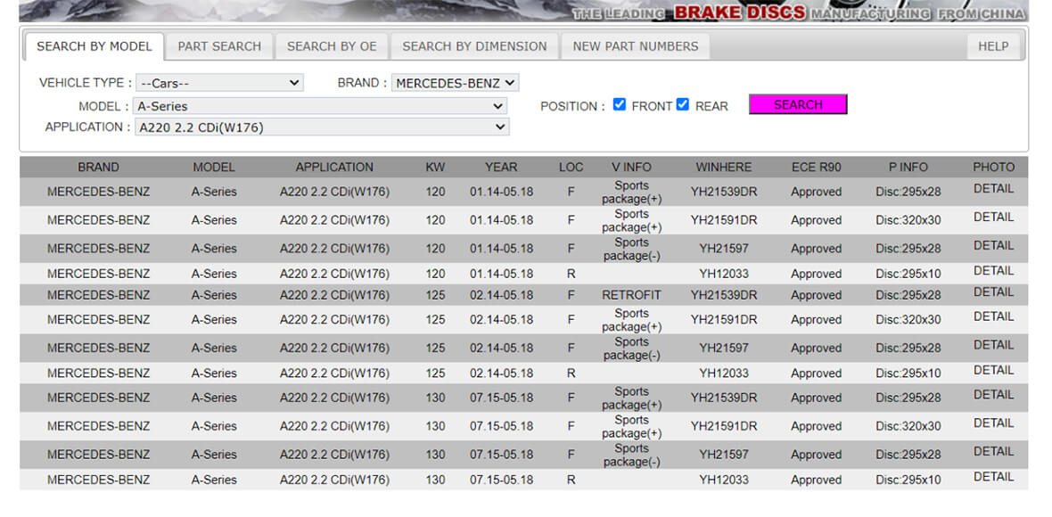Click DETAIL on the RETROFIT YH21539DR row
Screen dimensions: 1052x517
point(993,292)
